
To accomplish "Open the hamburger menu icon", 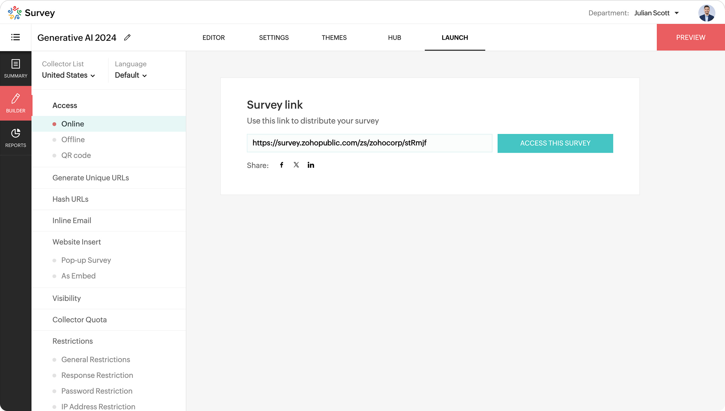I will (x=16, y=37).
